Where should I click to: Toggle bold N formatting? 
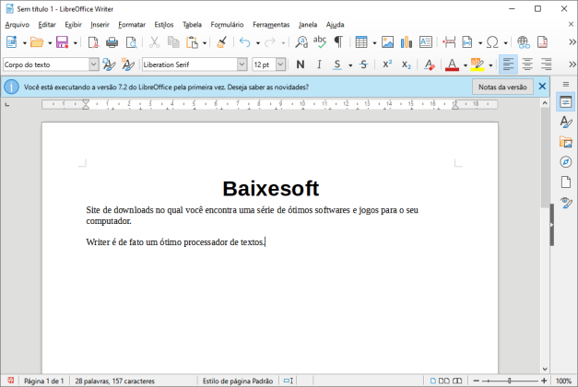[x=301, y=64]
